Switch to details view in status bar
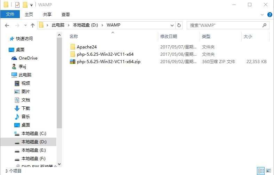 (x=261, y=171)
